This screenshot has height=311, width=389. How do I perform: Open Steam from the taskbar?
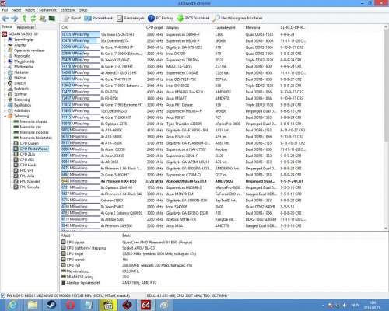click(52, 305)
